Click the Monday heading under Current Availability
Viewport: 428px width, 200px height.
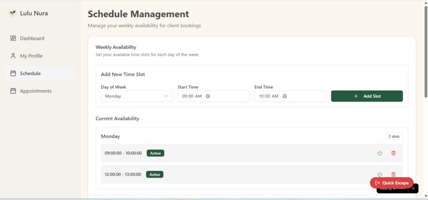coord(110,136)
